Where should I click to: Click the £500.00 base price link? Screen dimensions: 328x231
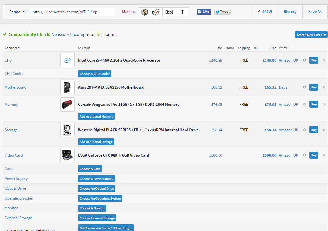(x=216, y=155)
